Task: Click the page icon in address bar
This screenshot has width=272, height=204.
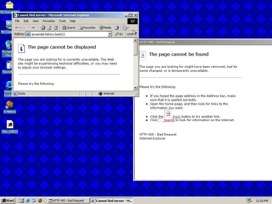Action: (29, 34)
